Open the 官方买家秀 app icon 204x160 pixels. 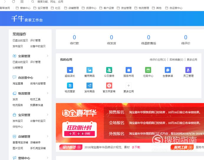point(109,86)
